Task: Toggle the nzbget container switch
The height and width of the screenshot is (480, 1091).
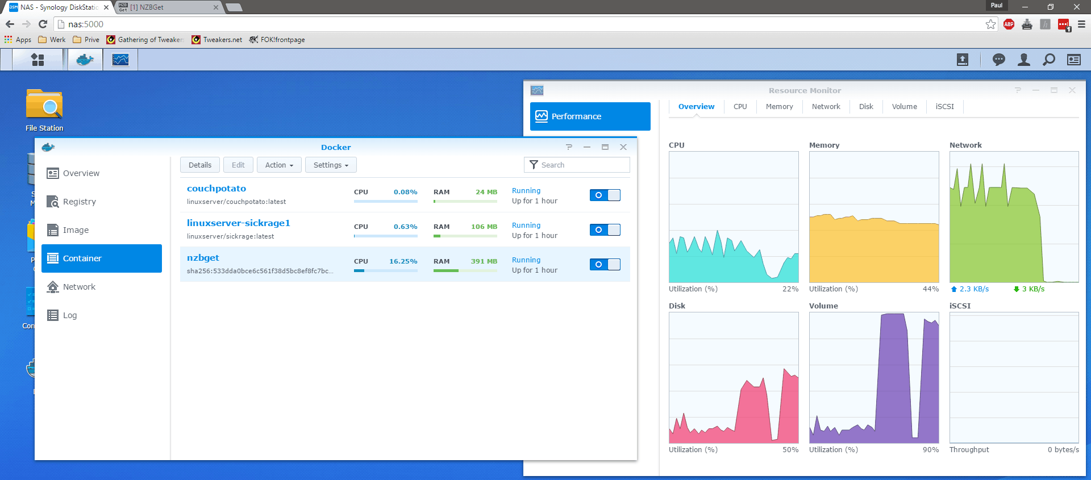Action: click(605, 264)
